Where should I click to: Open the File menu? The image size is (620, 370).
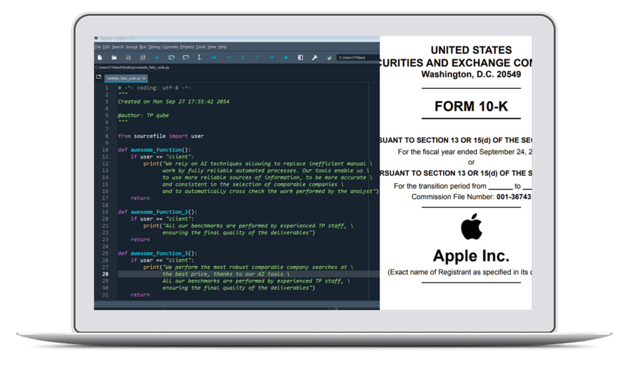click(97, 47)
